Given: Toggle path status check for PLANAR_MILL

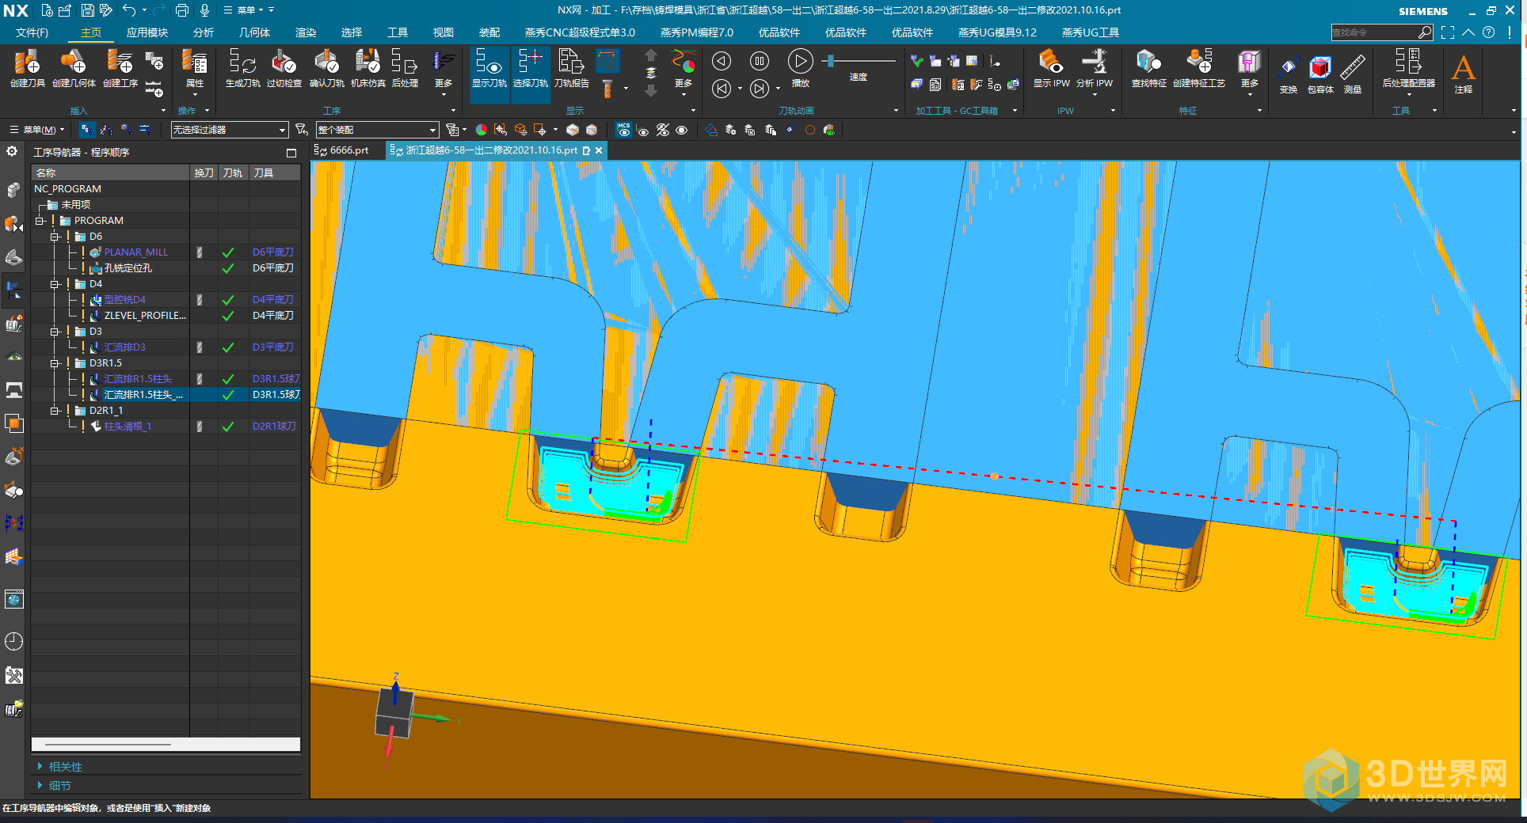Looking at the screenshot, I should (x=227, y=252).
